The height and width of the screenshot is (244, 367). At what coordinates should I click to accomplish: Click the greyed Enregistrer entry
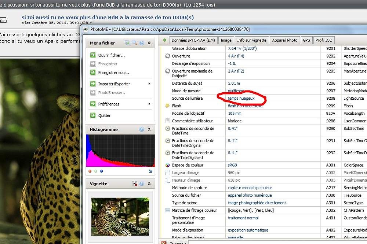point(108,64)
